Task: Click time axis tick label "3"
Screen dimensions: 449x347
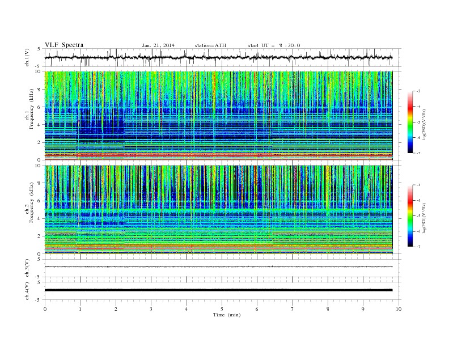Action: coord(151,309)
